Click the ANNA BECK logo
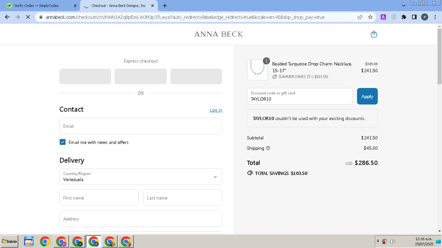The width and height of the screenshot is (442, 248). pyautogui.click(x=218, y=34)
